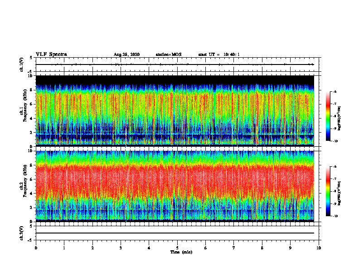Viewport: 359px width, 278px height.
Task: Click the ch.1 voltage waveform trace panel
Action: click(x=177, y=65)
